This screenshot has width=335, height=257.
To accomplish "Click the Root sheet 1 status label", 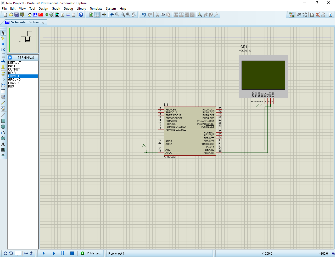I will 116,254.
